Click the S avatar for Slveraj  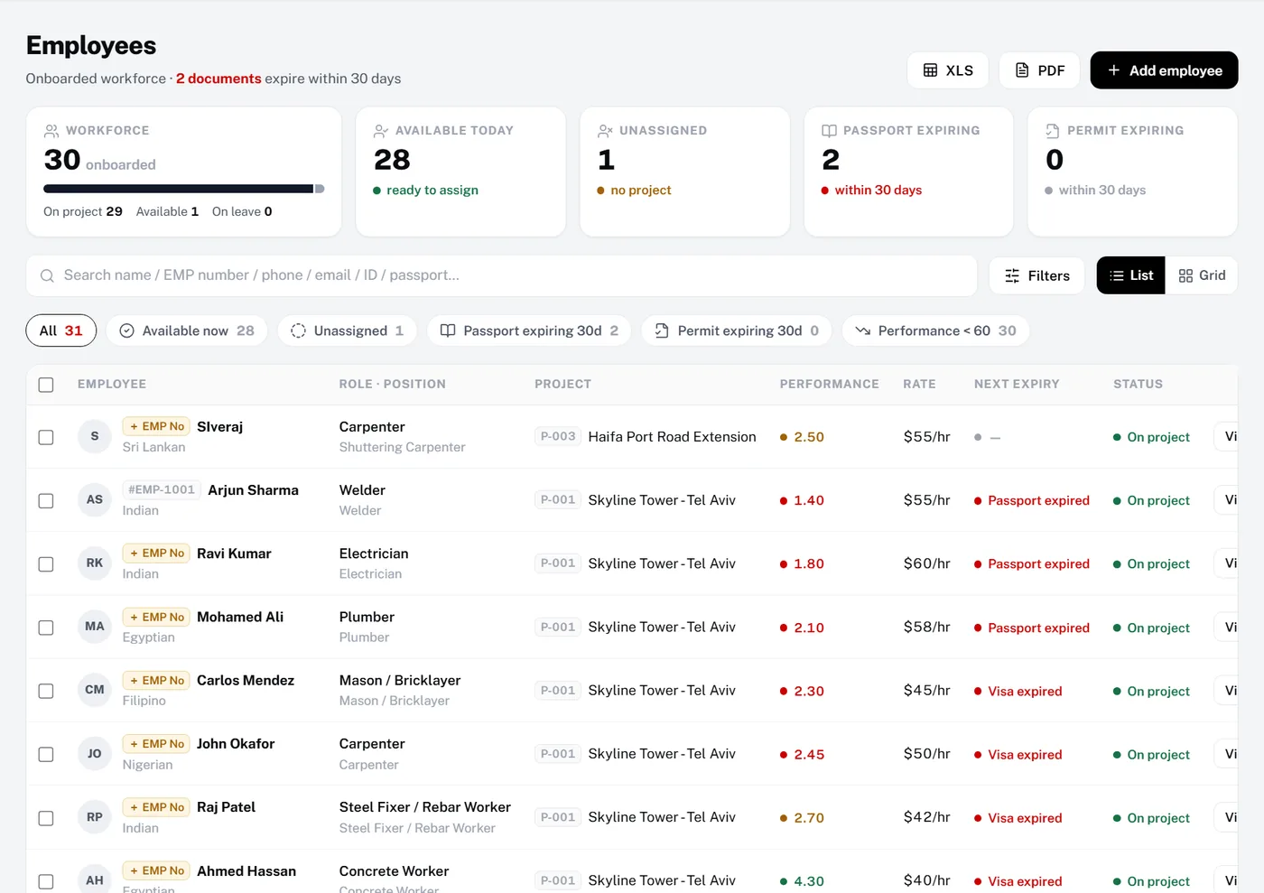[x=95, y=436]
